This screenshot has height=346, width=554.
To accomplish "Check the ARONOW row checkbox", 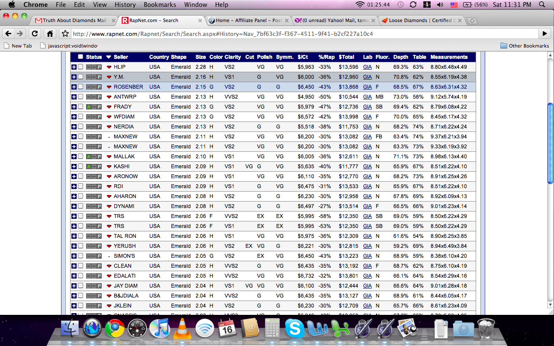I will point(81,176).
